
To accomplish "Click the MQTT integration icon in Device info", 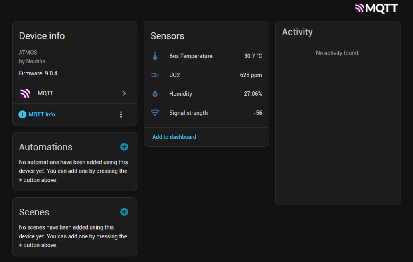I will (x=25, y=93).
